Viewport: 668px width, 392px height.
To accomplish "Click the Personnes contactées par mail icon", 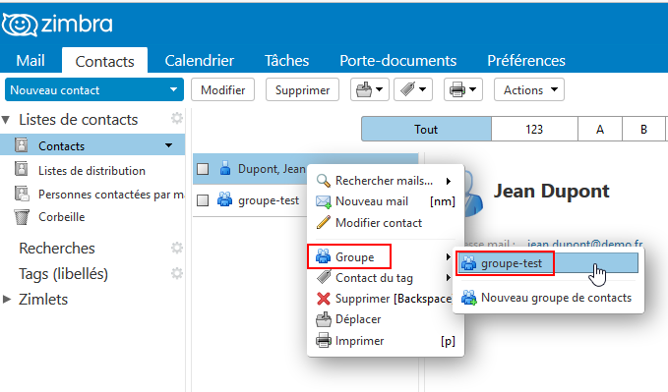I will pos(23,194).
